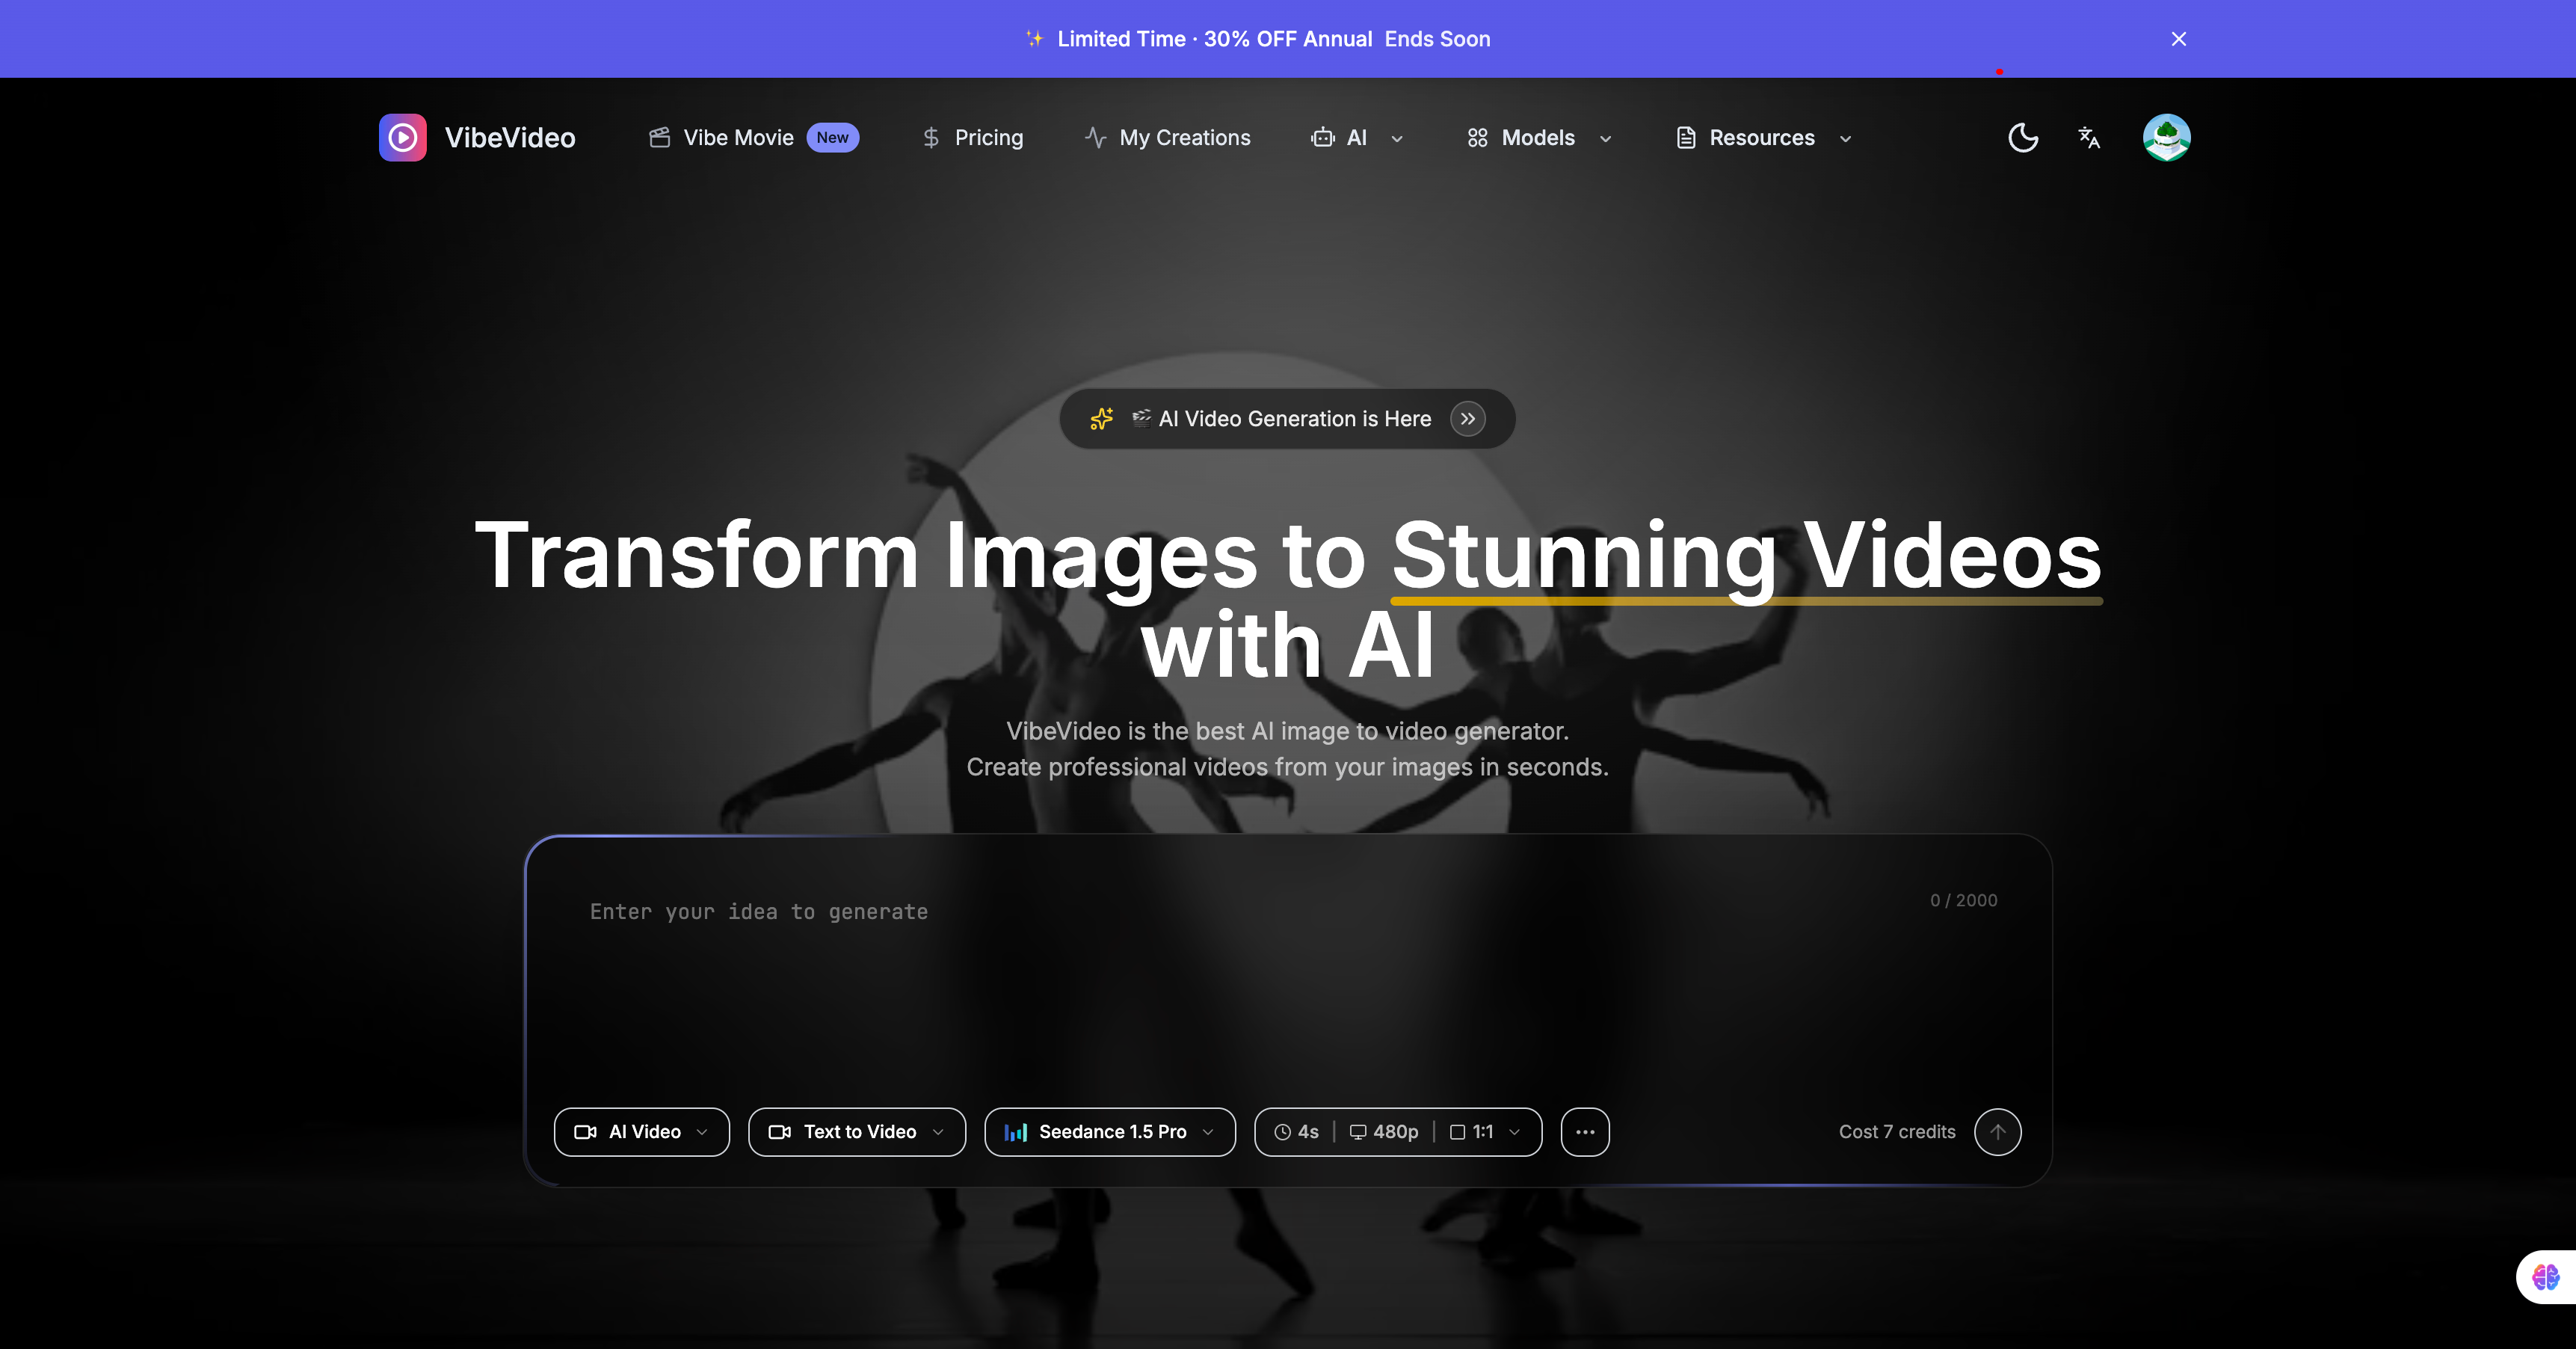Screen dimensions: 2576x1349
Task: Click the monitor icon beside 480p
Action: pyautogui.click(x=1358, y=1132)
